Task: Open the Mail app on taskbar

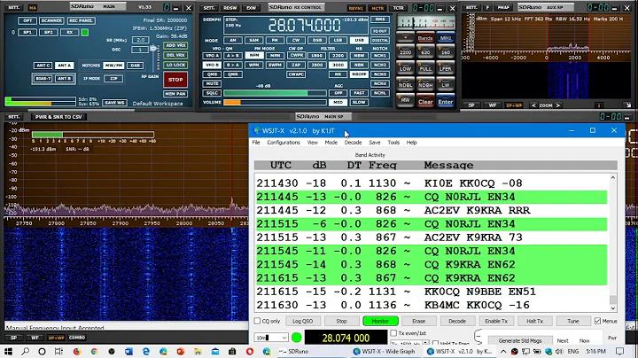Action: pyautogui.click(x=215, y=351)
